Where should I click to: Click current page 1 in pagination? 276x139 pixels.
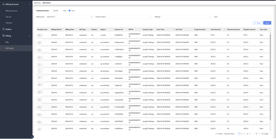click(x=239, y=134)
